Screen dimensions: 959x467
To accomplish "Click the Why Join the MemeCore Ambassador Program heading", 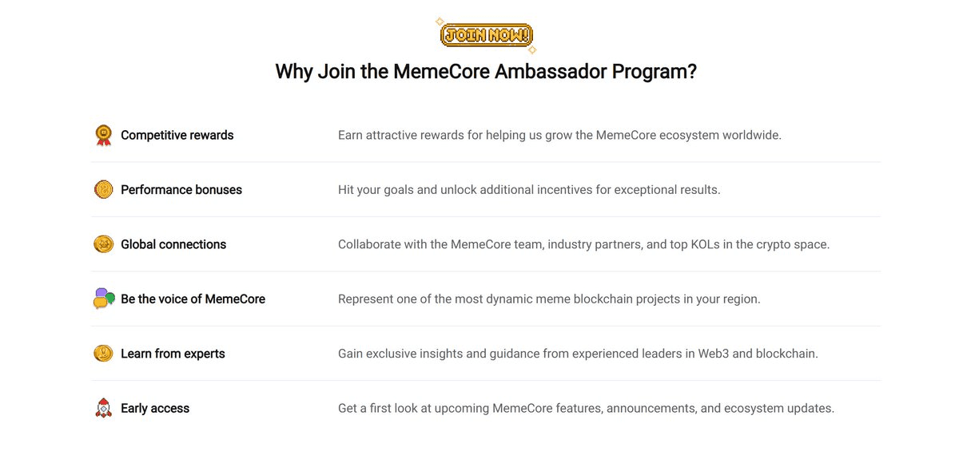I will pos(486,71).
